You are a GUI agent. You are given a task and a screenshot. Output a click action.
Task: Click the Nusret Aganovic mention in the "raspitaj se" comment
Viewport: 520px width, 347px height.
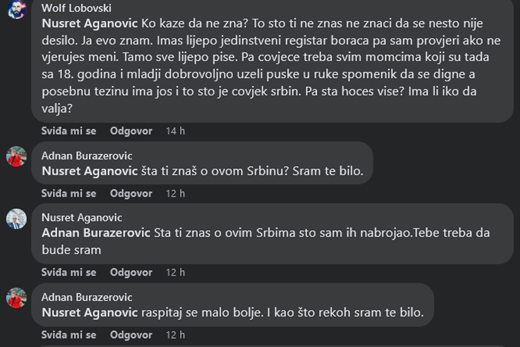click(x=90, y=313)
